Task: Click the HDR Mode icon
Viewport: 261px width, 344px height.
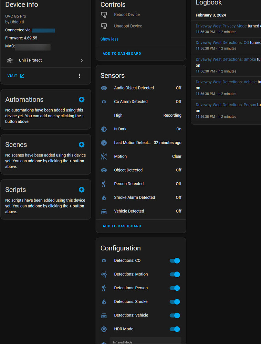Action: pyautogui.click(x=104, y=329)
